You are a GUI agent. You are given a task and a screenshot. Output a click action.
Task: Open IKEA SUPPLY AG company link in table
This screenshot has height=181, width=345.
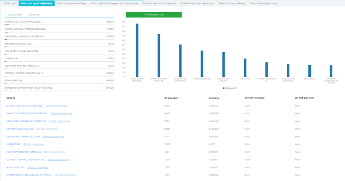[x=16, y=167]
